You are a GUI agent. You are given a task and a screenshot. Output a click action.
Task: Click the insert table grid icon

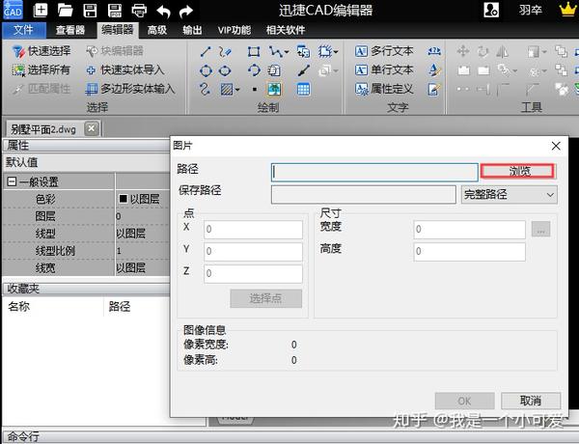pos(304,89)
